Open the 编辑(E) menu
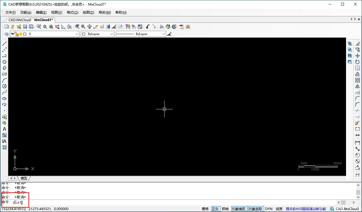Screen dimensions: 362x212 41,12
